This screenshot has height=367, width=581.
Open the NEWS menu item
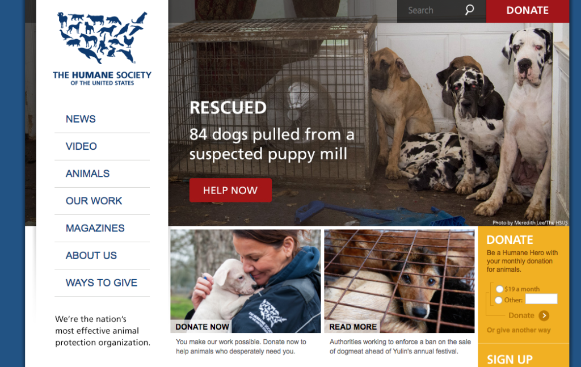pyautogui.click(x=81, y=119)
